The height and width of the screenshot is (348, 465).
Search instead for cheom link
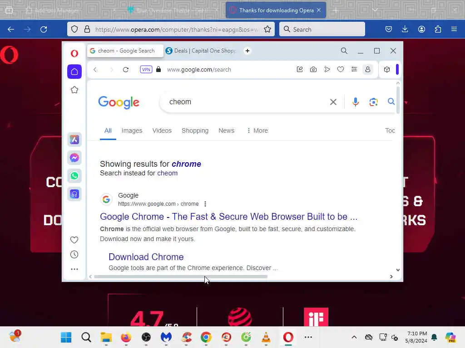pos(167,174)
